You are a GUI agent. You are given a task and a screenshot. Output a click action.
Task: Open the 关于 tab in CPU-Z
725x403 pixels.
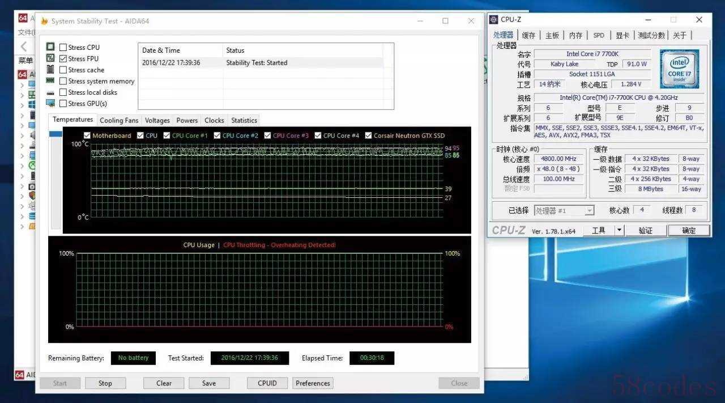point(680,35)
